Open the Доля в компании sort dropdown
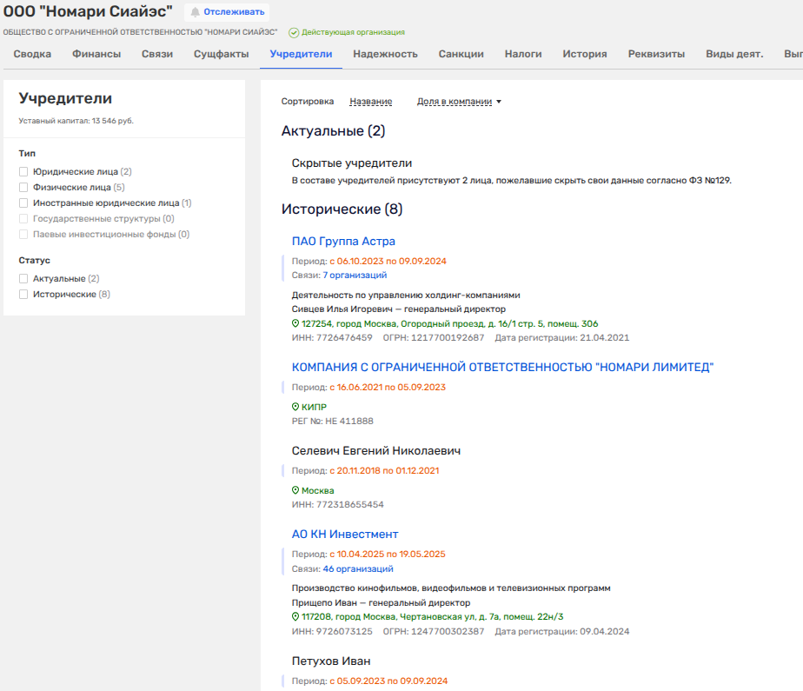 coord(460,102)
